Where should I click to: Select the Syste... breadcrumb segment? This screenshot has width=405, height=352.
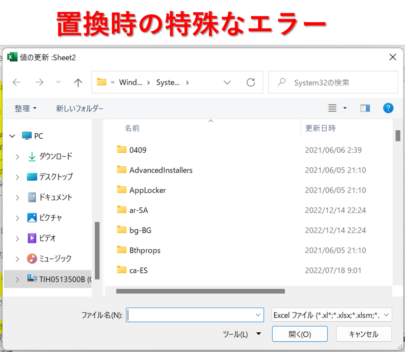168,82
